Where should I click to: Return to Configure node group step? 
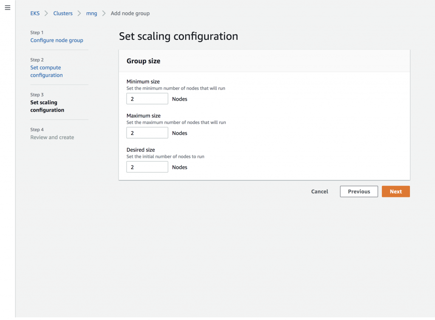(x=56, y=40)
